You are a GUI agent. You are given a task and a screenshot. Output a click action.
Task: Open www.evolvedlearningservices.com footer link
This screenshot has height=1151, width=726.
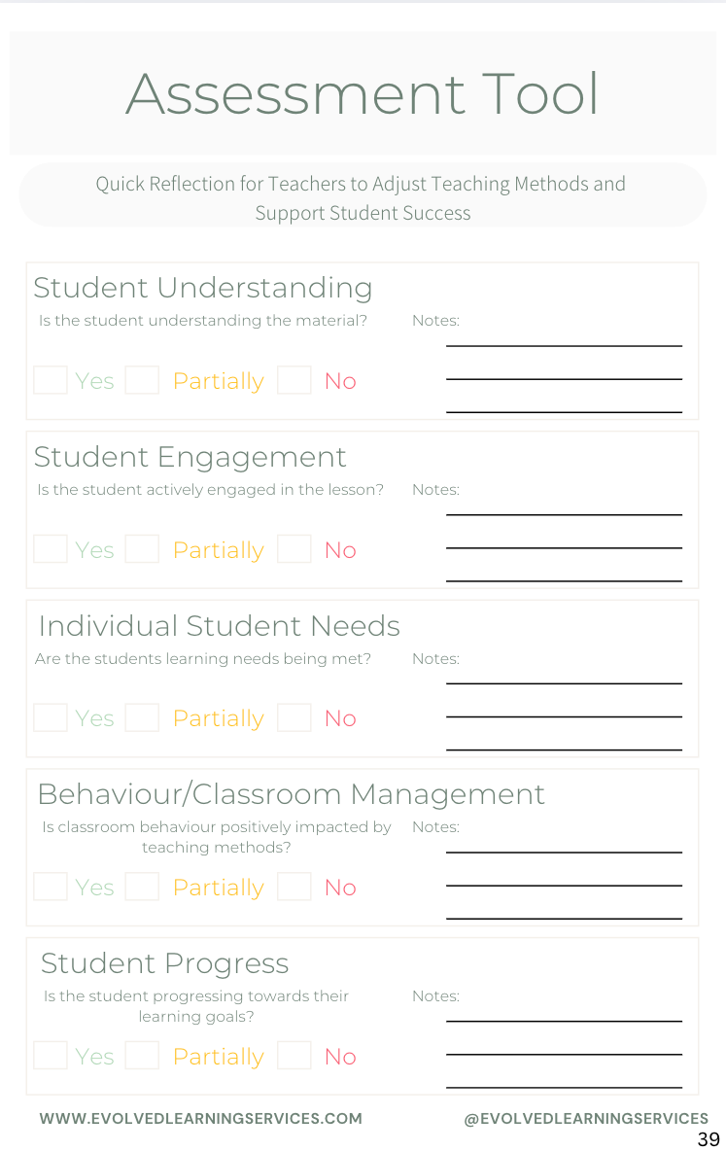pos(201,1119)
